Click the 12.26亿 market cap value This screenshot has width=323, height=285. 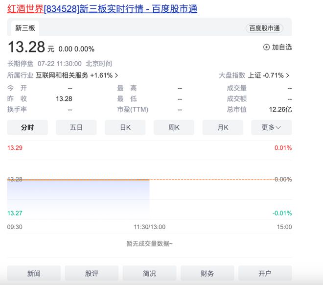(280, 109)
